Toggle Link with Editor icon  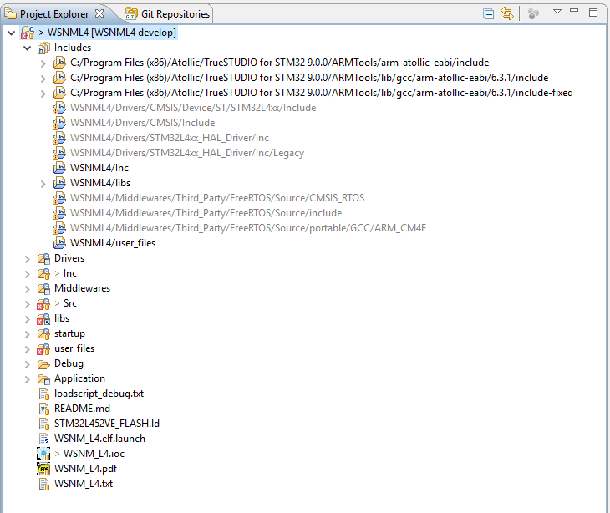click(507, 13)
